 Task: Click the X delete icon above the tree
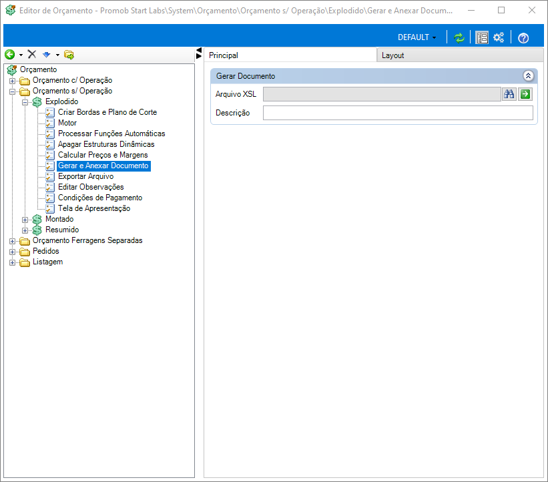tap(32, 54)
